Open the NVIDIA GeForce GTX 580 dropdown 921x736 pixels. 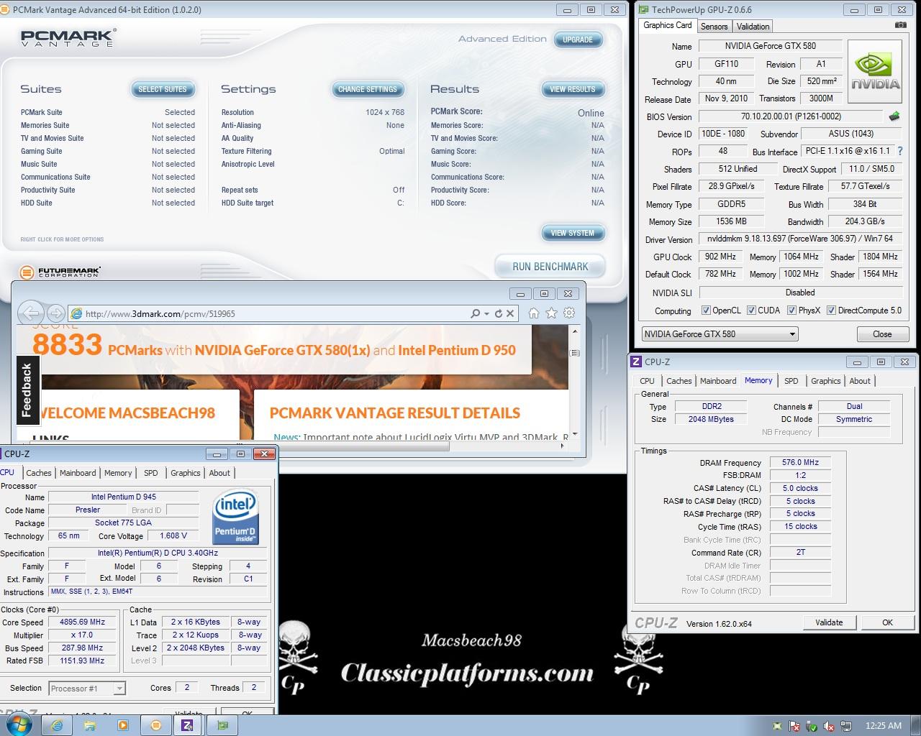tap(720, 334)
